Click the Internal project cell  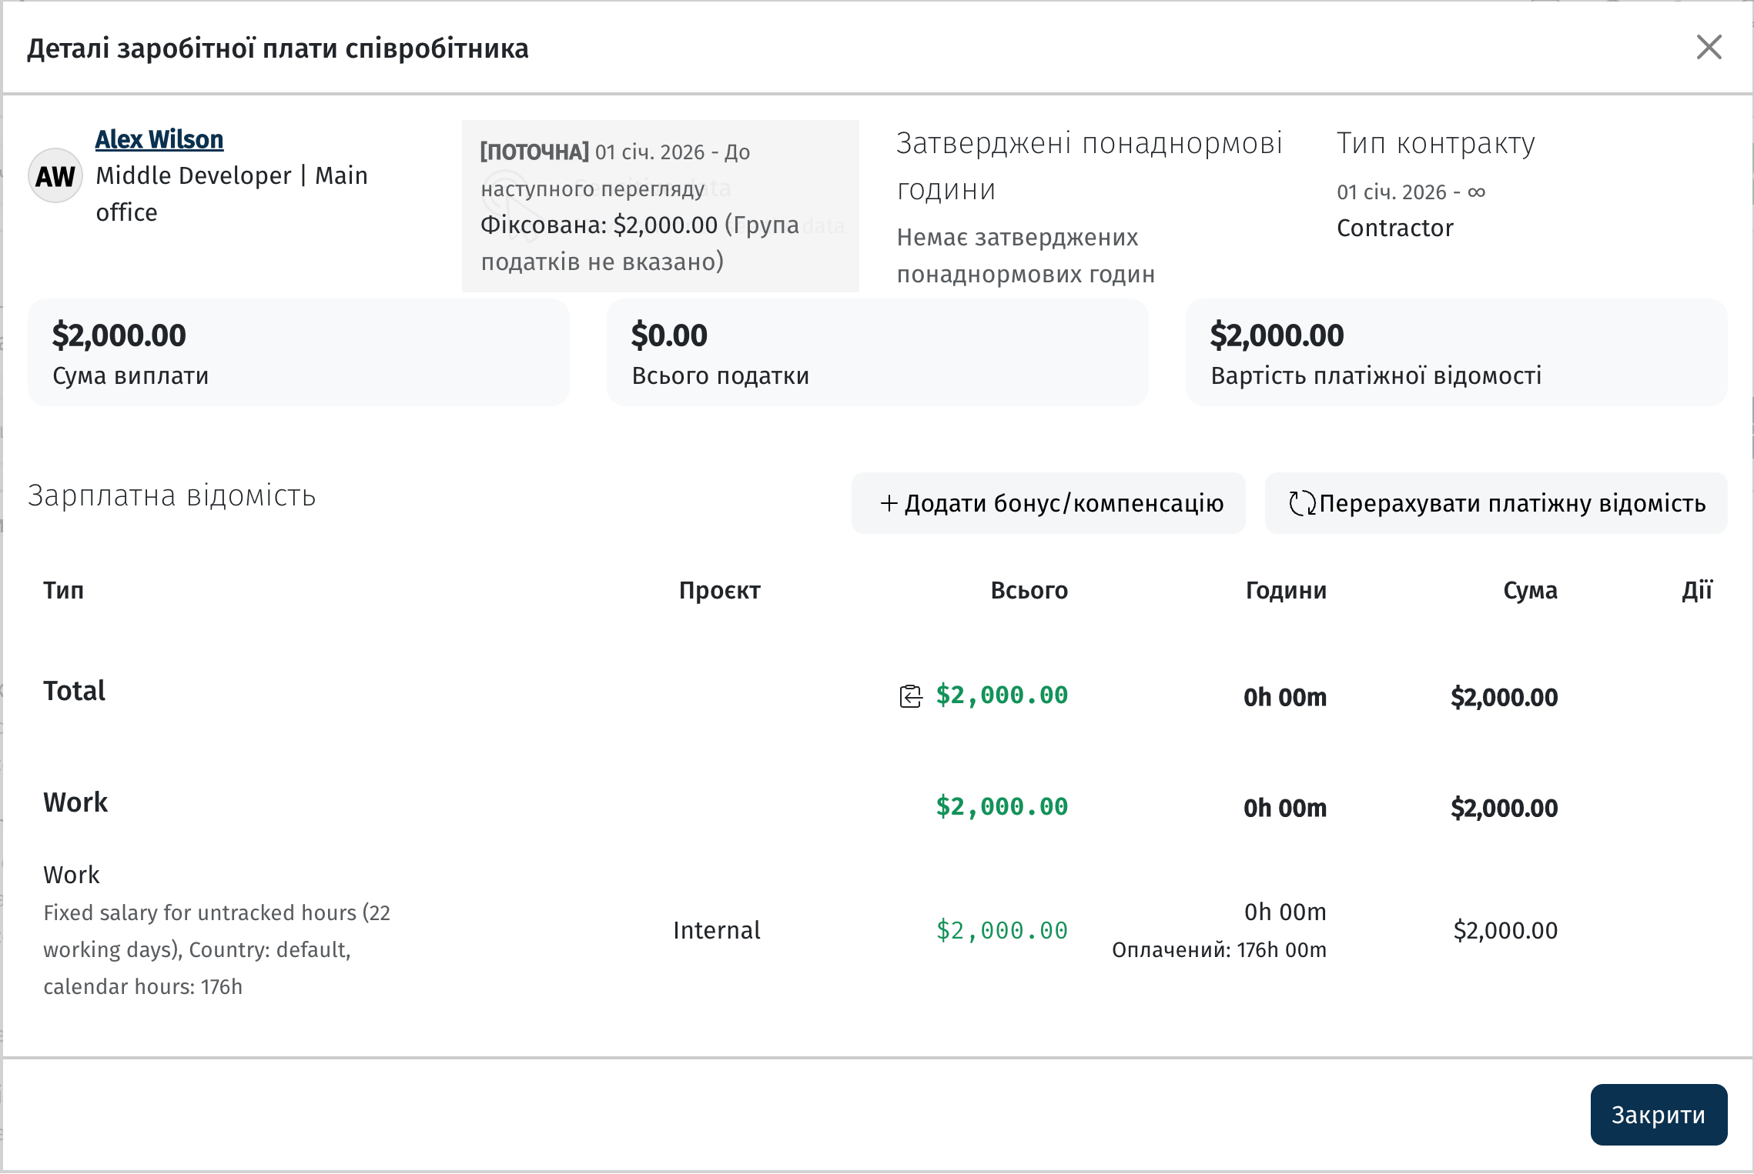click(717, 930)
